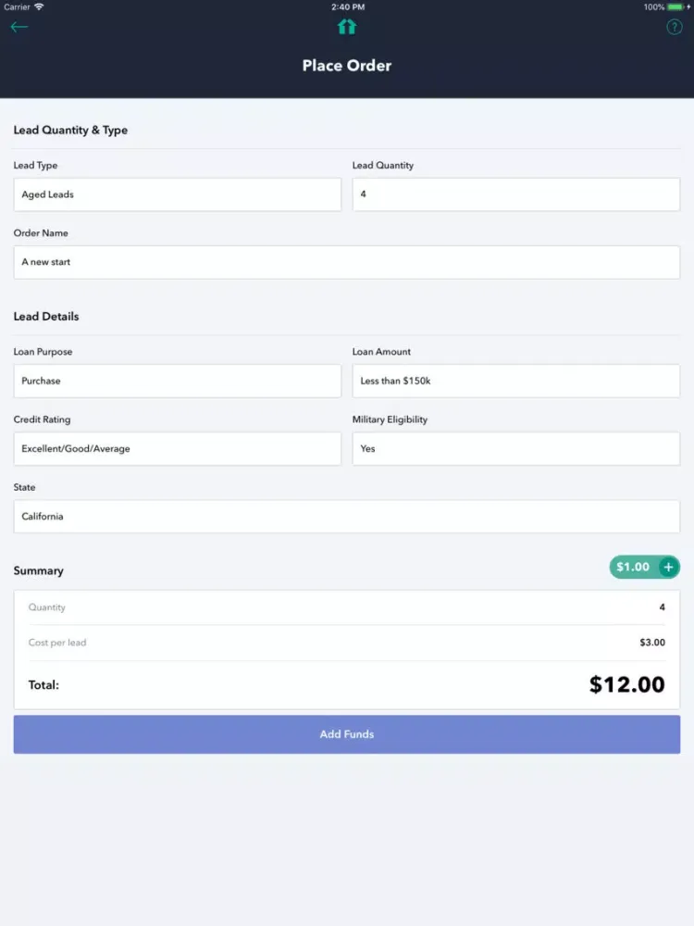The height and width of the screenshot is (926, 694).
Task: Tap the Cost per lead row
Action: point(347,643)
